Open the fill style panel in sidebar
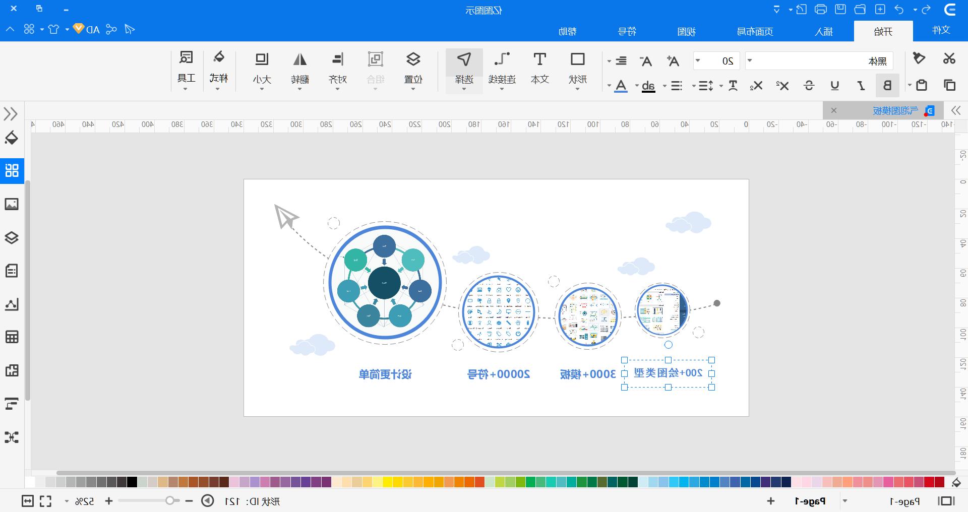Screen dimensions: 968x512 (12, 138)
